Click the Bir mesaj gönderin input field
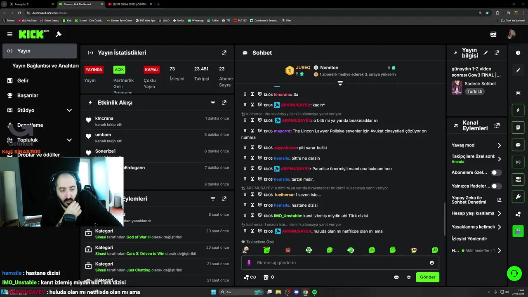The image size is (528, 297). tap(340, 263)
